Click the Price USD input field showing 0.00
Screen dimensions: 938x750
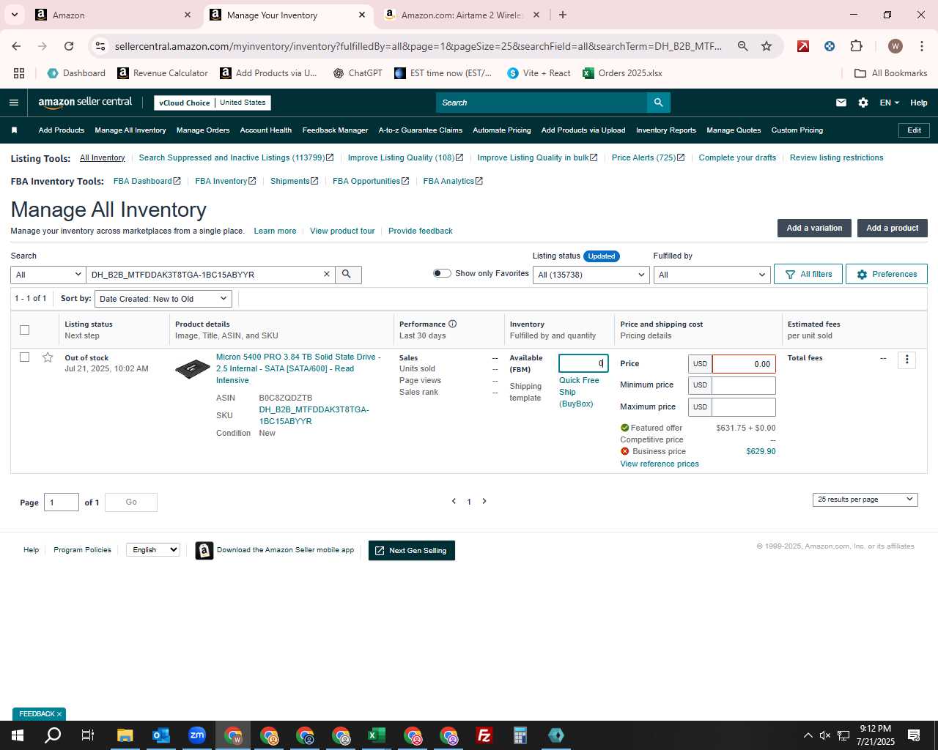tap(744, 364)
